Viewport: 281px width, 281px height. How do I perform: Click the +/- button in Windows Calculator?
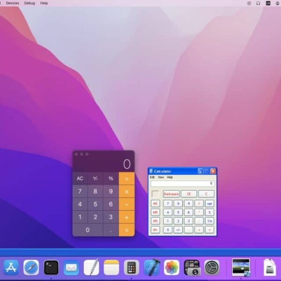pyautogui.click(x=178, y=230)
